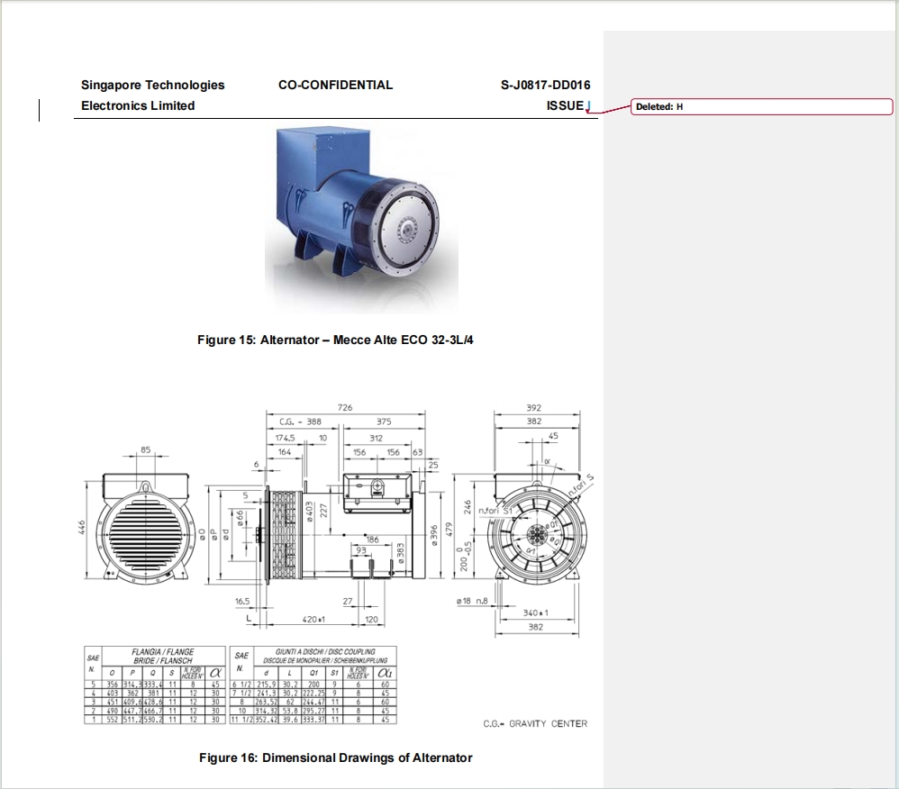Click the 'Singapore Technologies' header text
Image resolution: width=899 pixels, height=789 pixels.
152,85
